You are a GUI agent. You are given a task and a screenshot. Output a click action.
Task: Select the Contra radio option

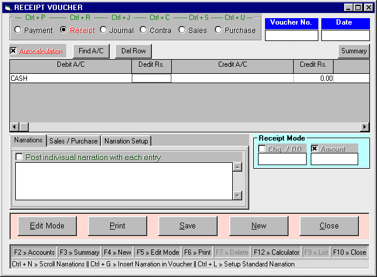[x=144, y=30]
